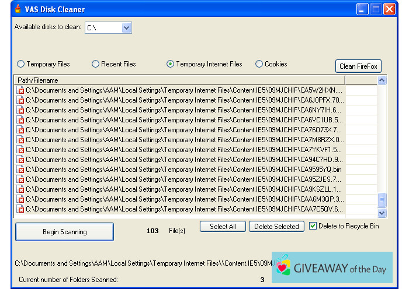Select the Temporary Files radio option
Image resolution: width=409 pixels, height=289 pixels.
[x=21, y=64]
